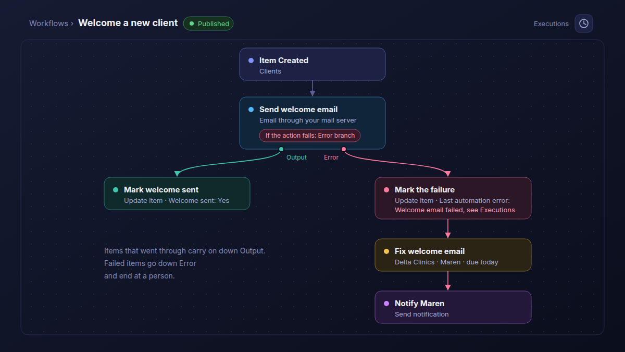Click 'Update item · Last automation error:' text

[x=452, y=201]
